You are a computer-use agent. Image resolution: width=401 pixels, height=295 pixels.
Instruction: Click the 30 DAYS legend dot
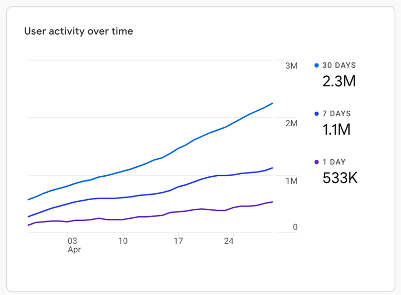(x=317, y=65)
